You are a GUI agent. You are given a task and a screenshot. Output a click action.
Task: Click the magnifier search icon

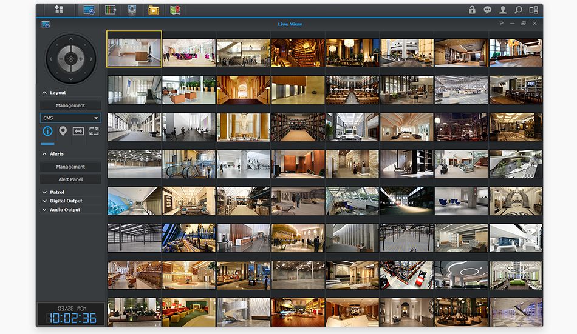click(518, 10)
